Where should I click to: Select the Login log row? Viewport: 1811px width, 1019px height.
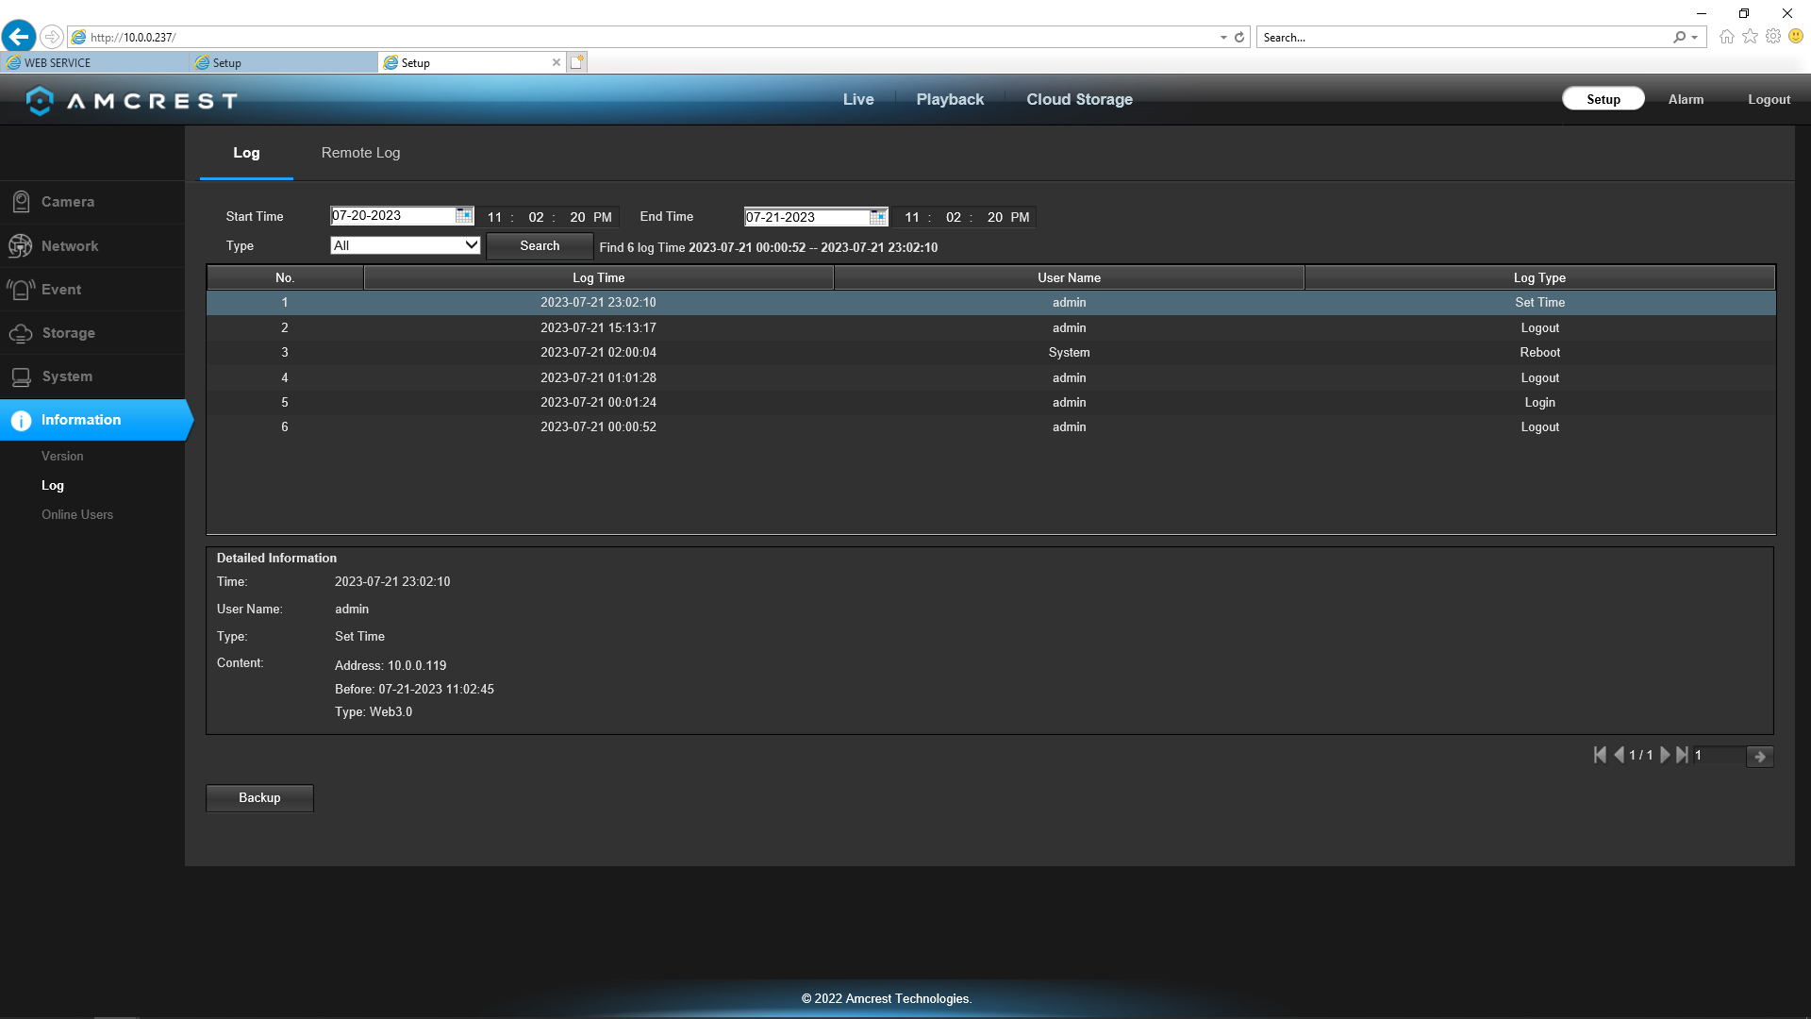coord(990,402)
